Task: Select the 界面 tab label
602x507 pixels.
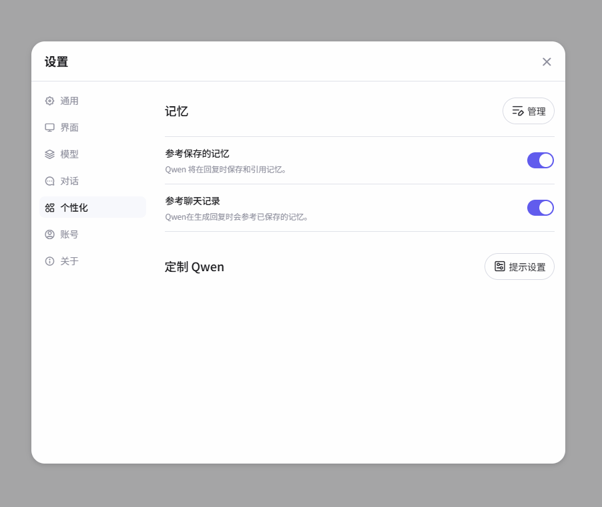Action: click(69, 128)
